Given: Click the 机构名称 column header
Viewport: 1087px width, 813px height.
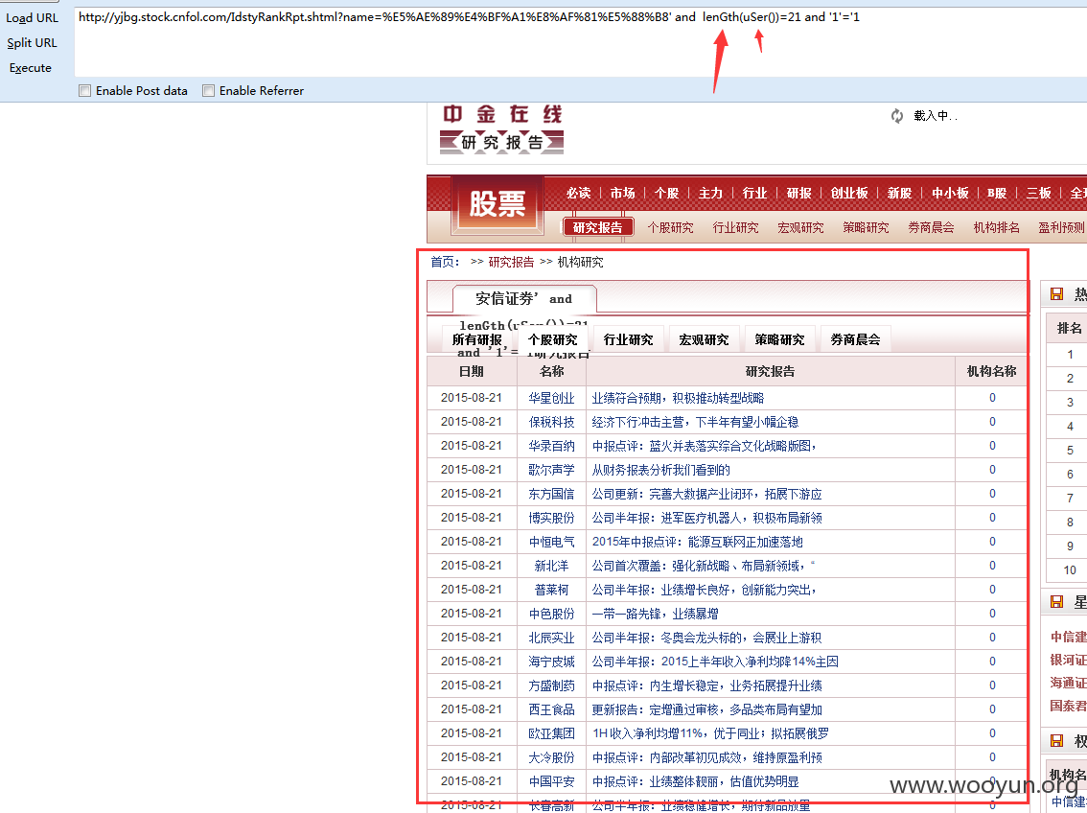Looking at the screenshot, I should pyautogui.click(x=991, y=371).
